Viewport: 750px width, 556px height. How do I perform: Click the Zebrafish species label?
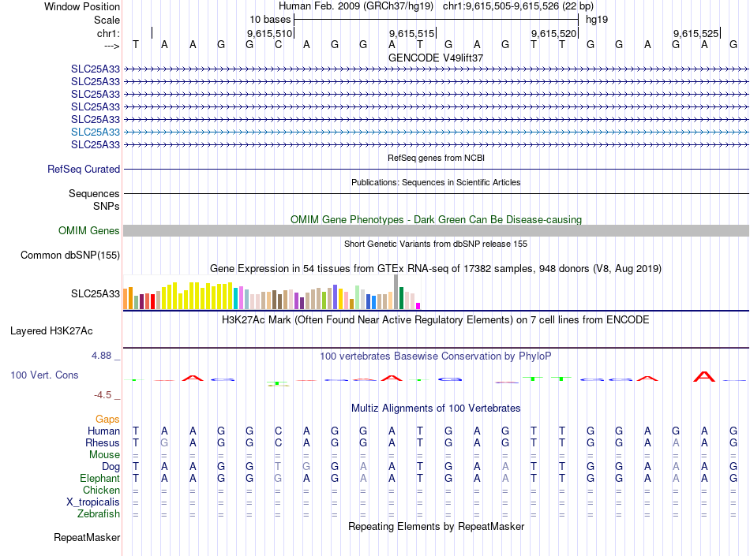tap(99, 514)
